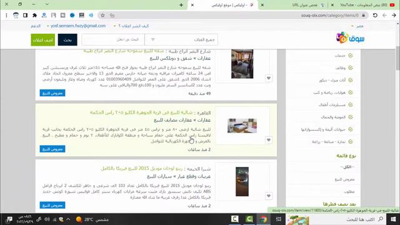Click the dark search button
Image resolution: width=400 pixels, height=225 pixels.
(x=67, y=40)
